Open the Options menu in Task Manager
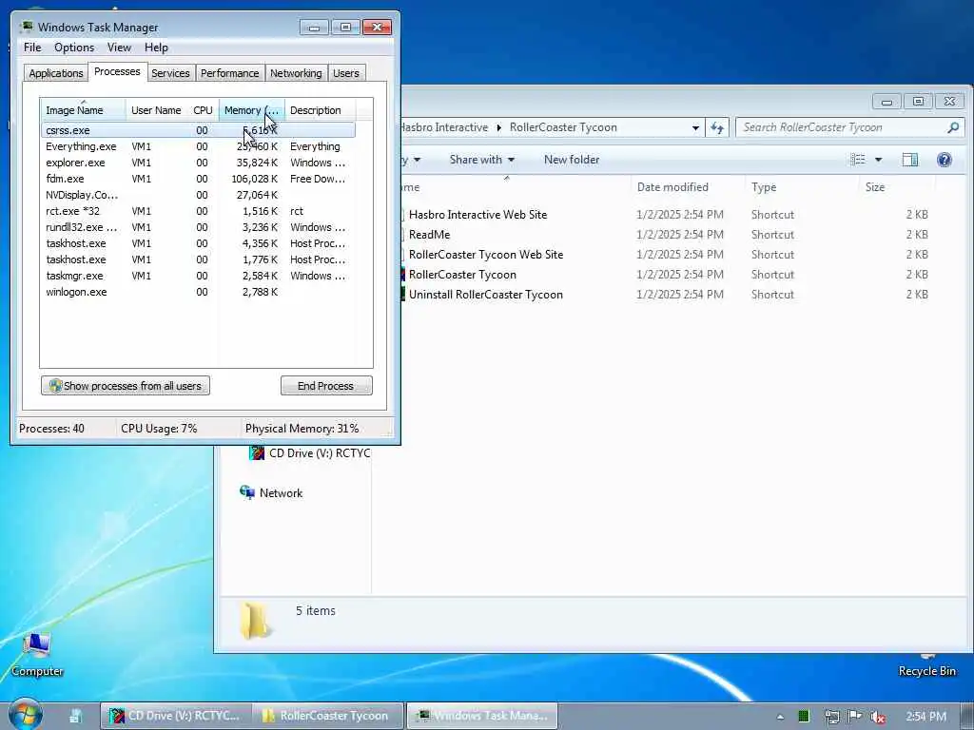 [x=74, y=48]
